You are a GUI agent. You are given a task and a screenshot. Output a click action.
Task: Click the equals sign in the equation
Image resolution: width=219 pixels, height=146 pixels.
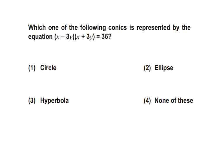pos(98,37)
